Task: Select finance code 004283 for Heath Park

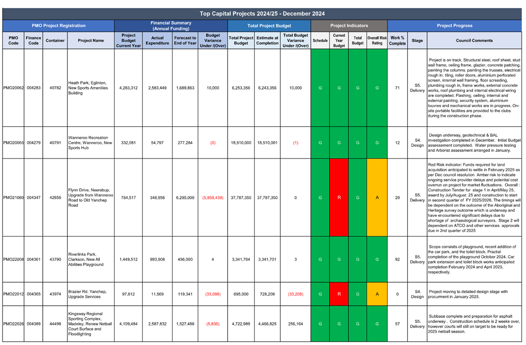Action: pyautogui.click(x=33, y=88)
